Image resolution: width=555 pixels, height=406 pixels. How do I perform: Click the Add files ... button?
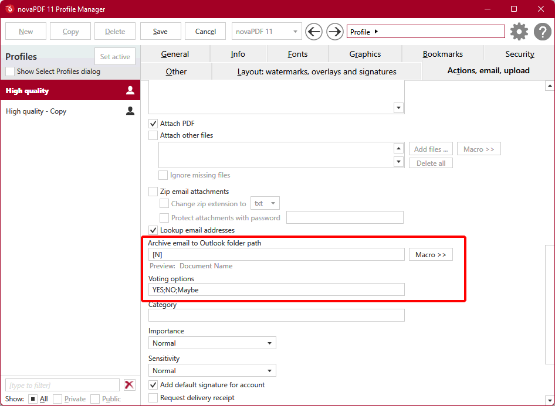431,149
